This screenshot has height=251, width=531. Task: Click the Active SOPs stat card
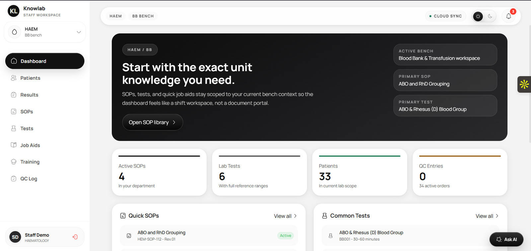tap(159, 172)
